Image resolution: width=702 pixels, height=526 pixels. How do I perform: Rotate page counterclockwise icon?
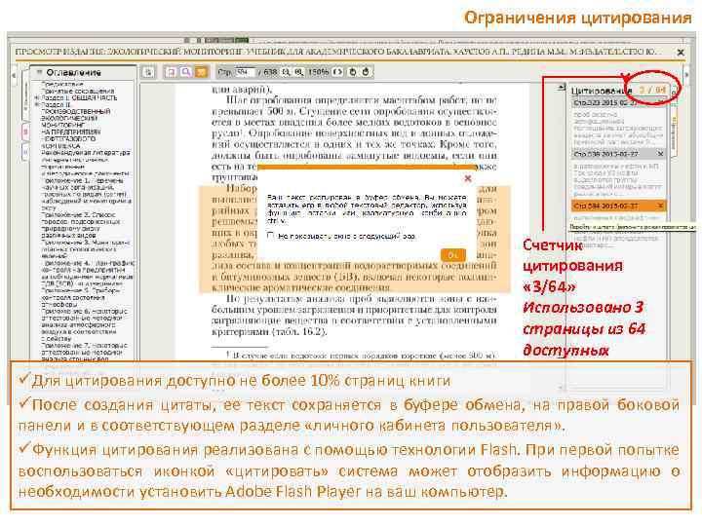click(353, 72)
